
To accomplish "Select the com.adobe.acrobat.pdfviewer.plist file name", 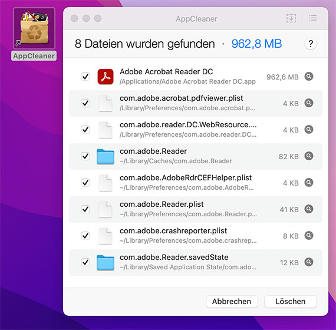I will pyautogui.click(x=182, y=98).
